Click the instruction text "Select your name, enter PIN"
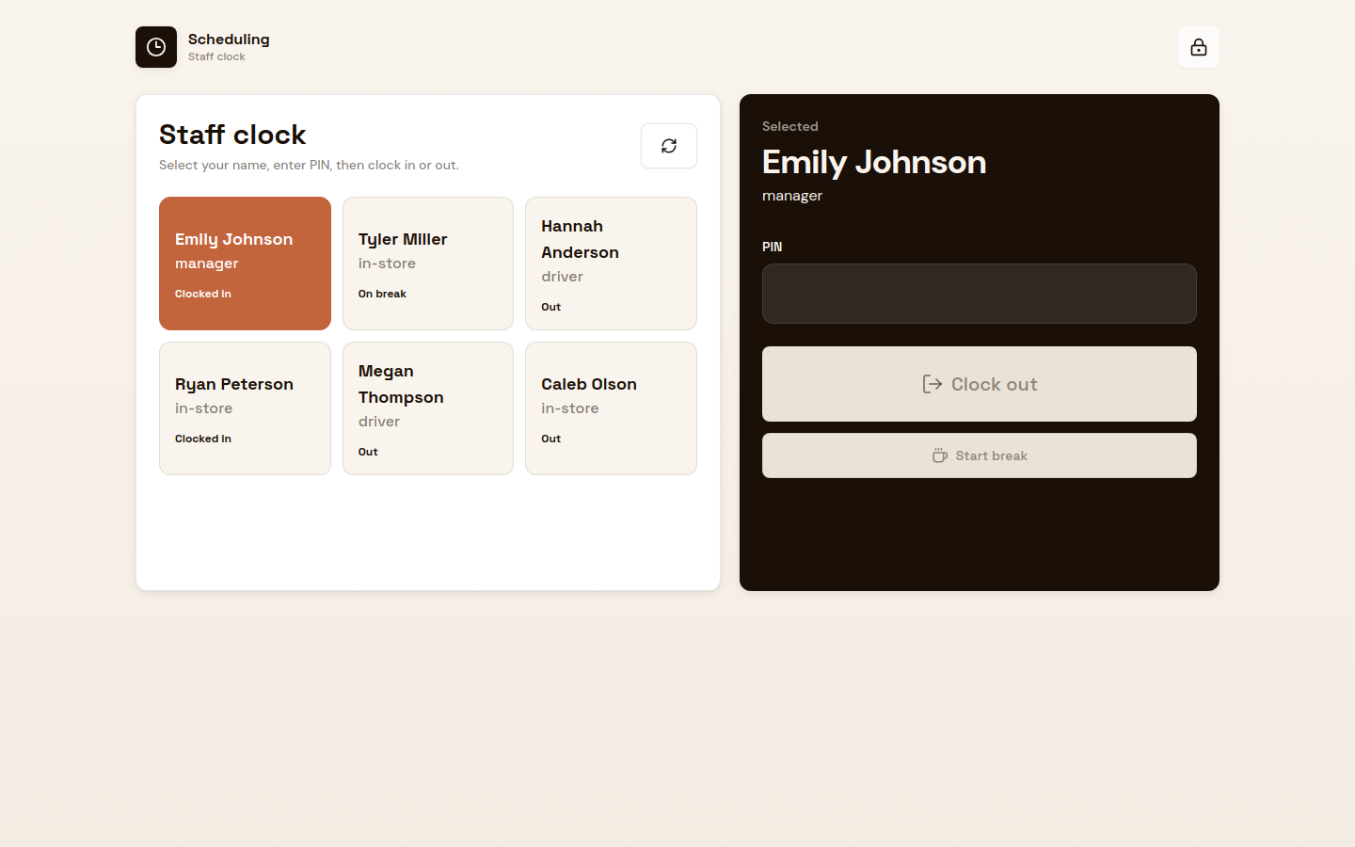 tap(310, 165)
